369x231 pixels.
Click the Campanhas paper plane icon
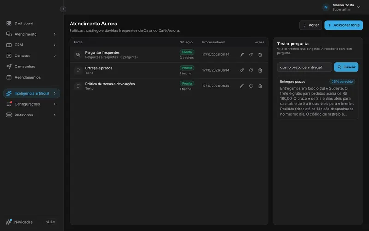[x=9, y=67]
